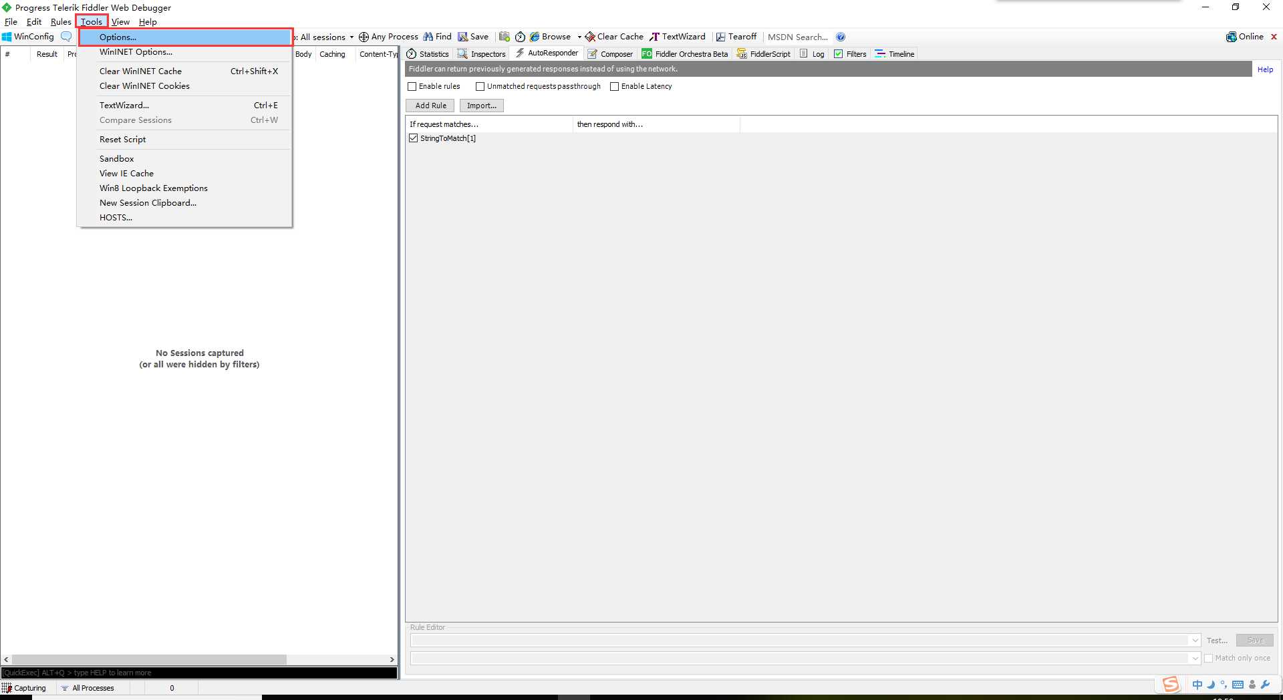This screenshot has height=700, width=1283.
Task: Select WinINET Options... menu entry
Action: [x=185, y=52]
